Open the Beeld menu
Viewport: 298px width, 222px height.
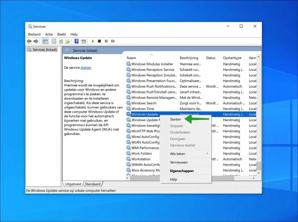(x=61, y=34)
